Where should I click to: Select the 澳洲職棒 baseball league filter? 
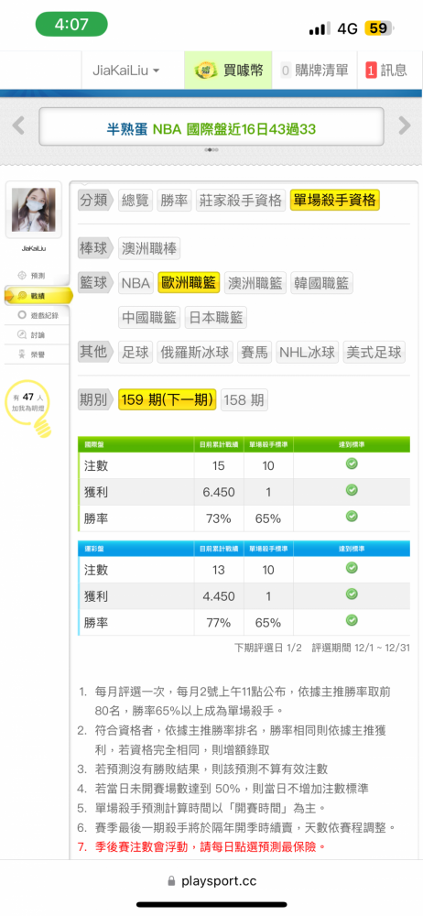click(x=149, y=249)
